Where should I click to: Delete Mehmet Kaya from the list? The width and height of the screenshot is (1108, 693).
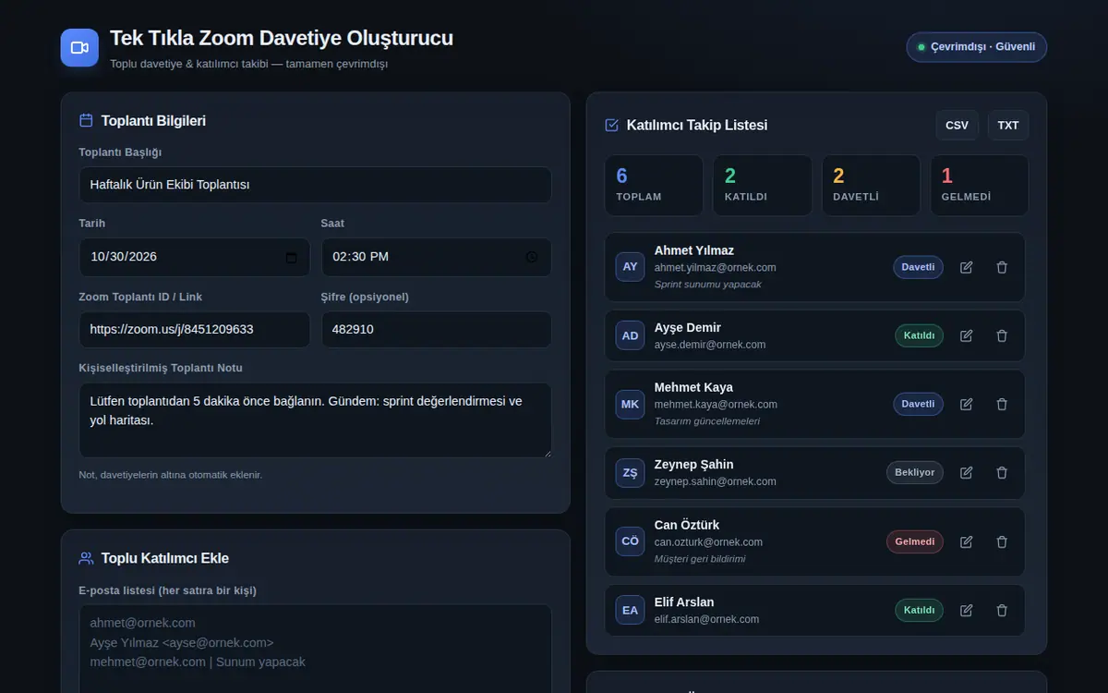(x=1002, y=404)
